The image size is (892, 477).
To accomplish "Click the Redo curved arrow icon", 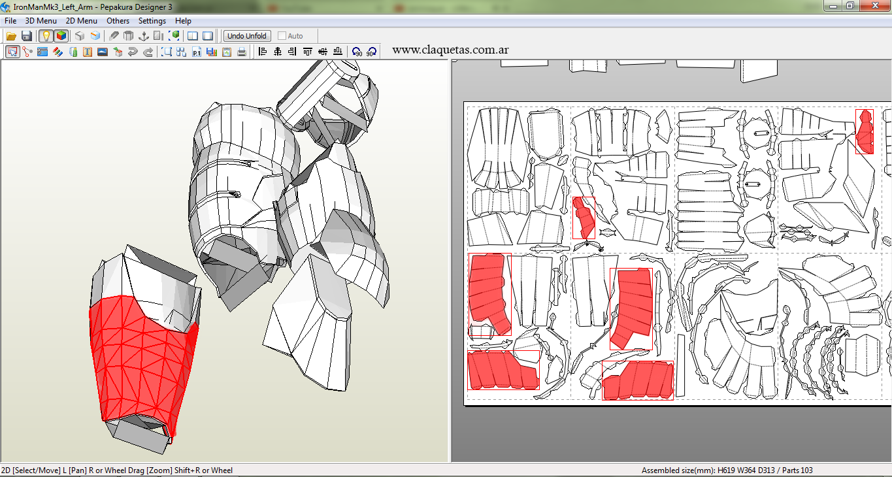I will point(148,52).
